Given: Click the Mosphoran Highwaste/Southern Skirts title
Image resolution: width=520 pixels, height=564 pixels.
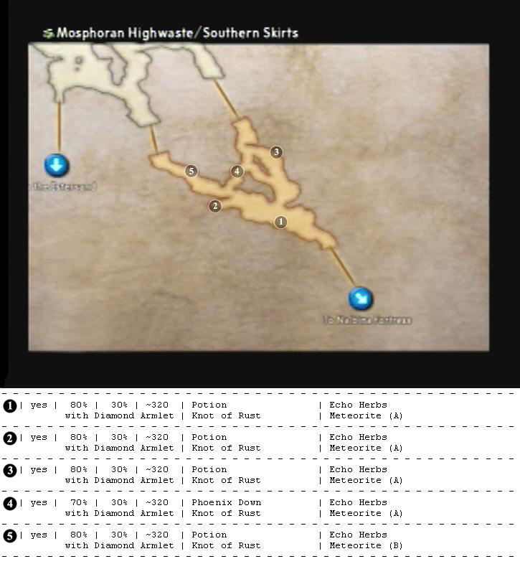Looking at the screenshot, I should point(178,33).
